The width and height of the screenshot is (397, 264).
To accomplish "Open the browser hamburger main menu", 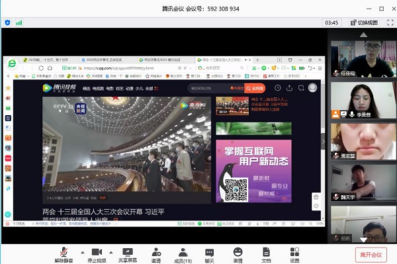I will 320,68.
